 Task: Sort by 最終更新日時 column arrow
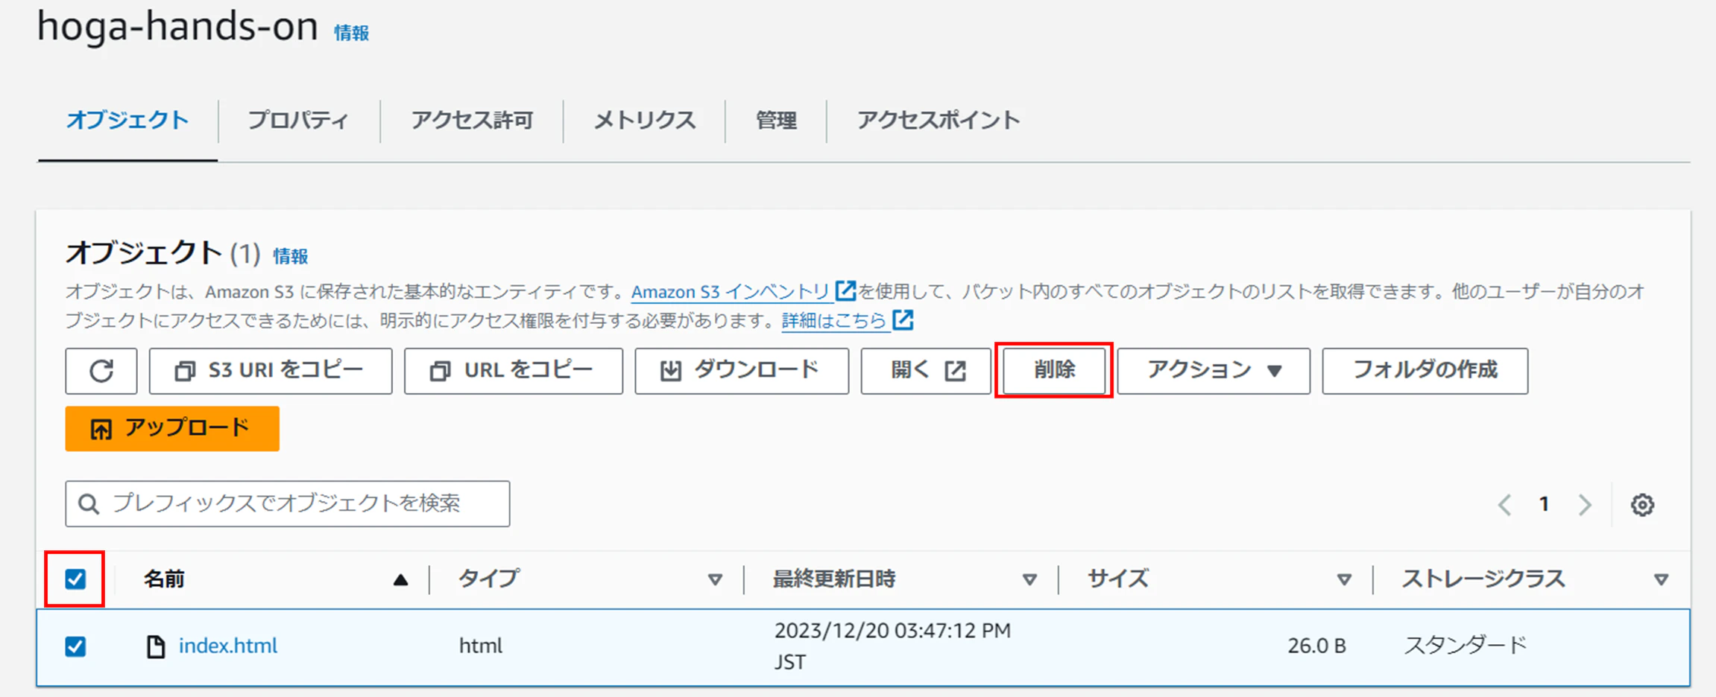pos(1029,579)
